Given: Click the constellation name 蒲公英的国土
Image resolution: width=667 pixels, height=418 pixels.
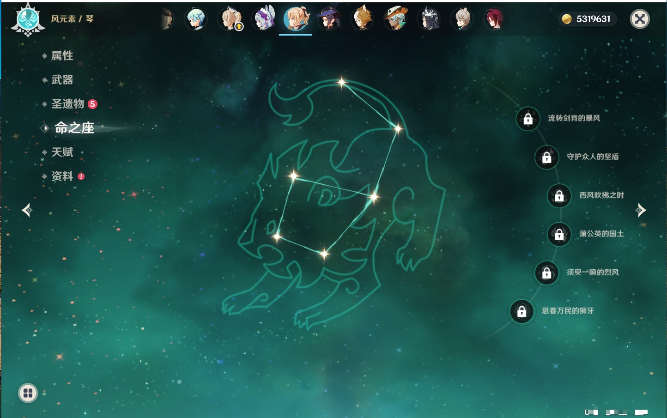Looking at the screenshot, I should [601, 234].
